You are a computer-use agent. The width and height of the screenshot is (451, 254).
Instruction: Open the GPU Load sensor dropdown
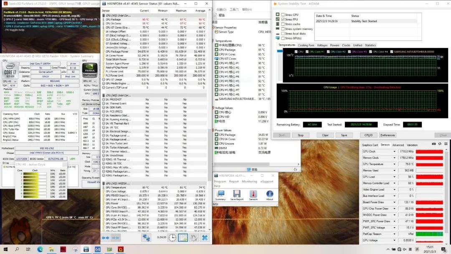coord(395,177)
